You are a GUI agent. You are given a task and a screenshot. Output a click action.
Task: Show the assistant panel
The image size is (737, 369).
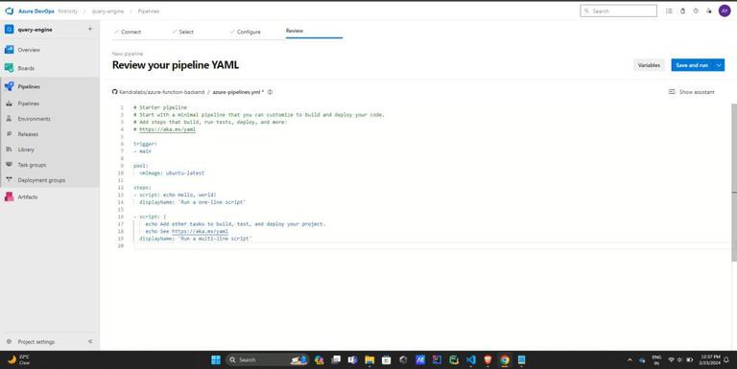pyautogui.click(x=691, y=92)
